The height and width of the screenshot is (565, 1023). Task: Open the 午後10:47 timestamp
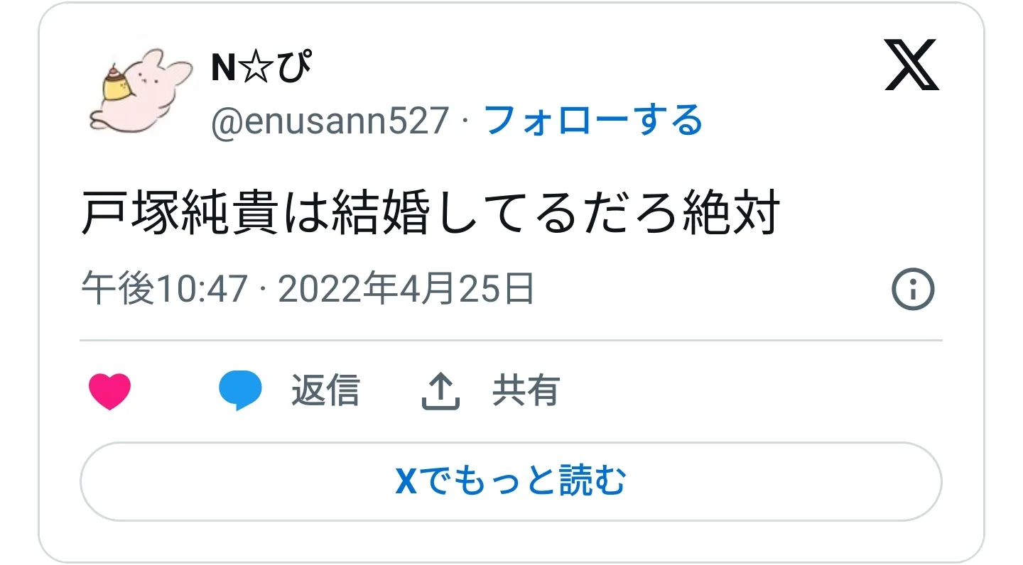[x=164, y=290]
